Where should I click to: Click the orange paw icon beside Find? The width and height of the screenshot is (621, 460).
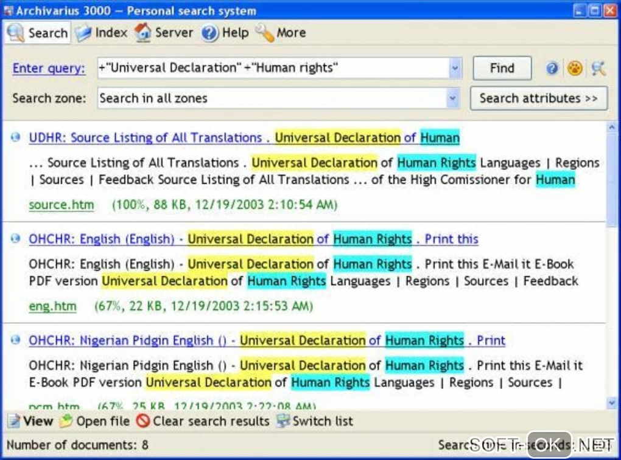point(575,69)
